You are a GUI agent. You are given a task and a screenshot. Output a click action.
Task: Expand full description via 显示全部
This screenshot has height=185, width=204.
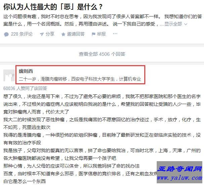point(173,24)
